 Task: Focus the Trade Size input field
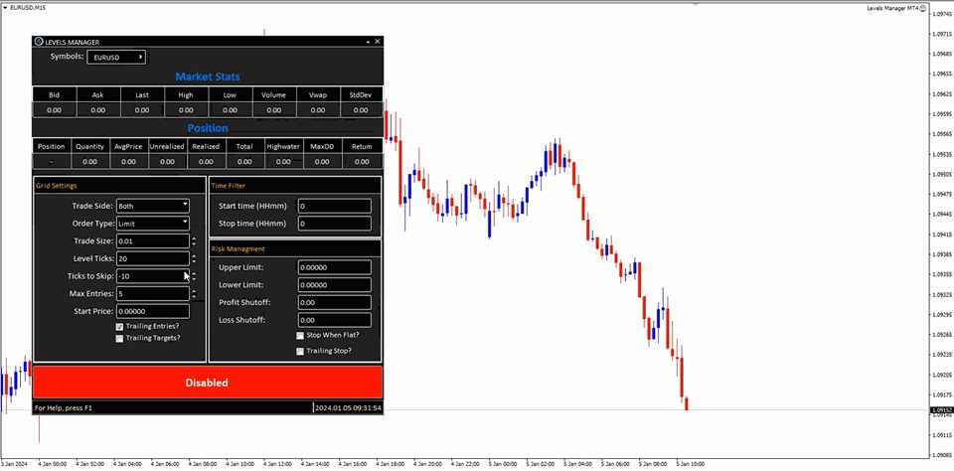152,241
